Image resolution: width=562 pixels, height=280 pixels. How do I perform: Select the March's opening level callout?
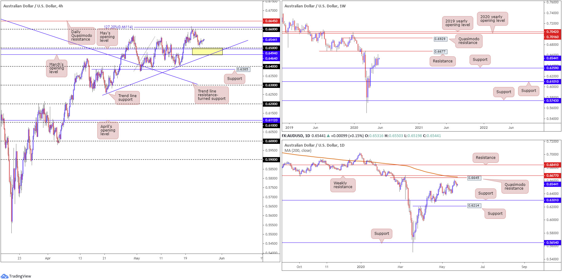coord(57,68)
